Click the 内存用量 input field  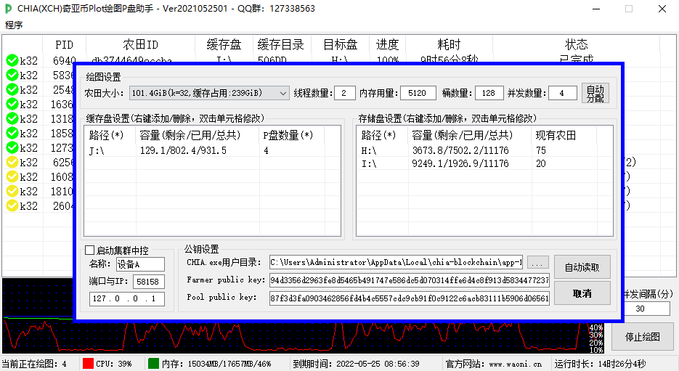(x=418, y=93)
